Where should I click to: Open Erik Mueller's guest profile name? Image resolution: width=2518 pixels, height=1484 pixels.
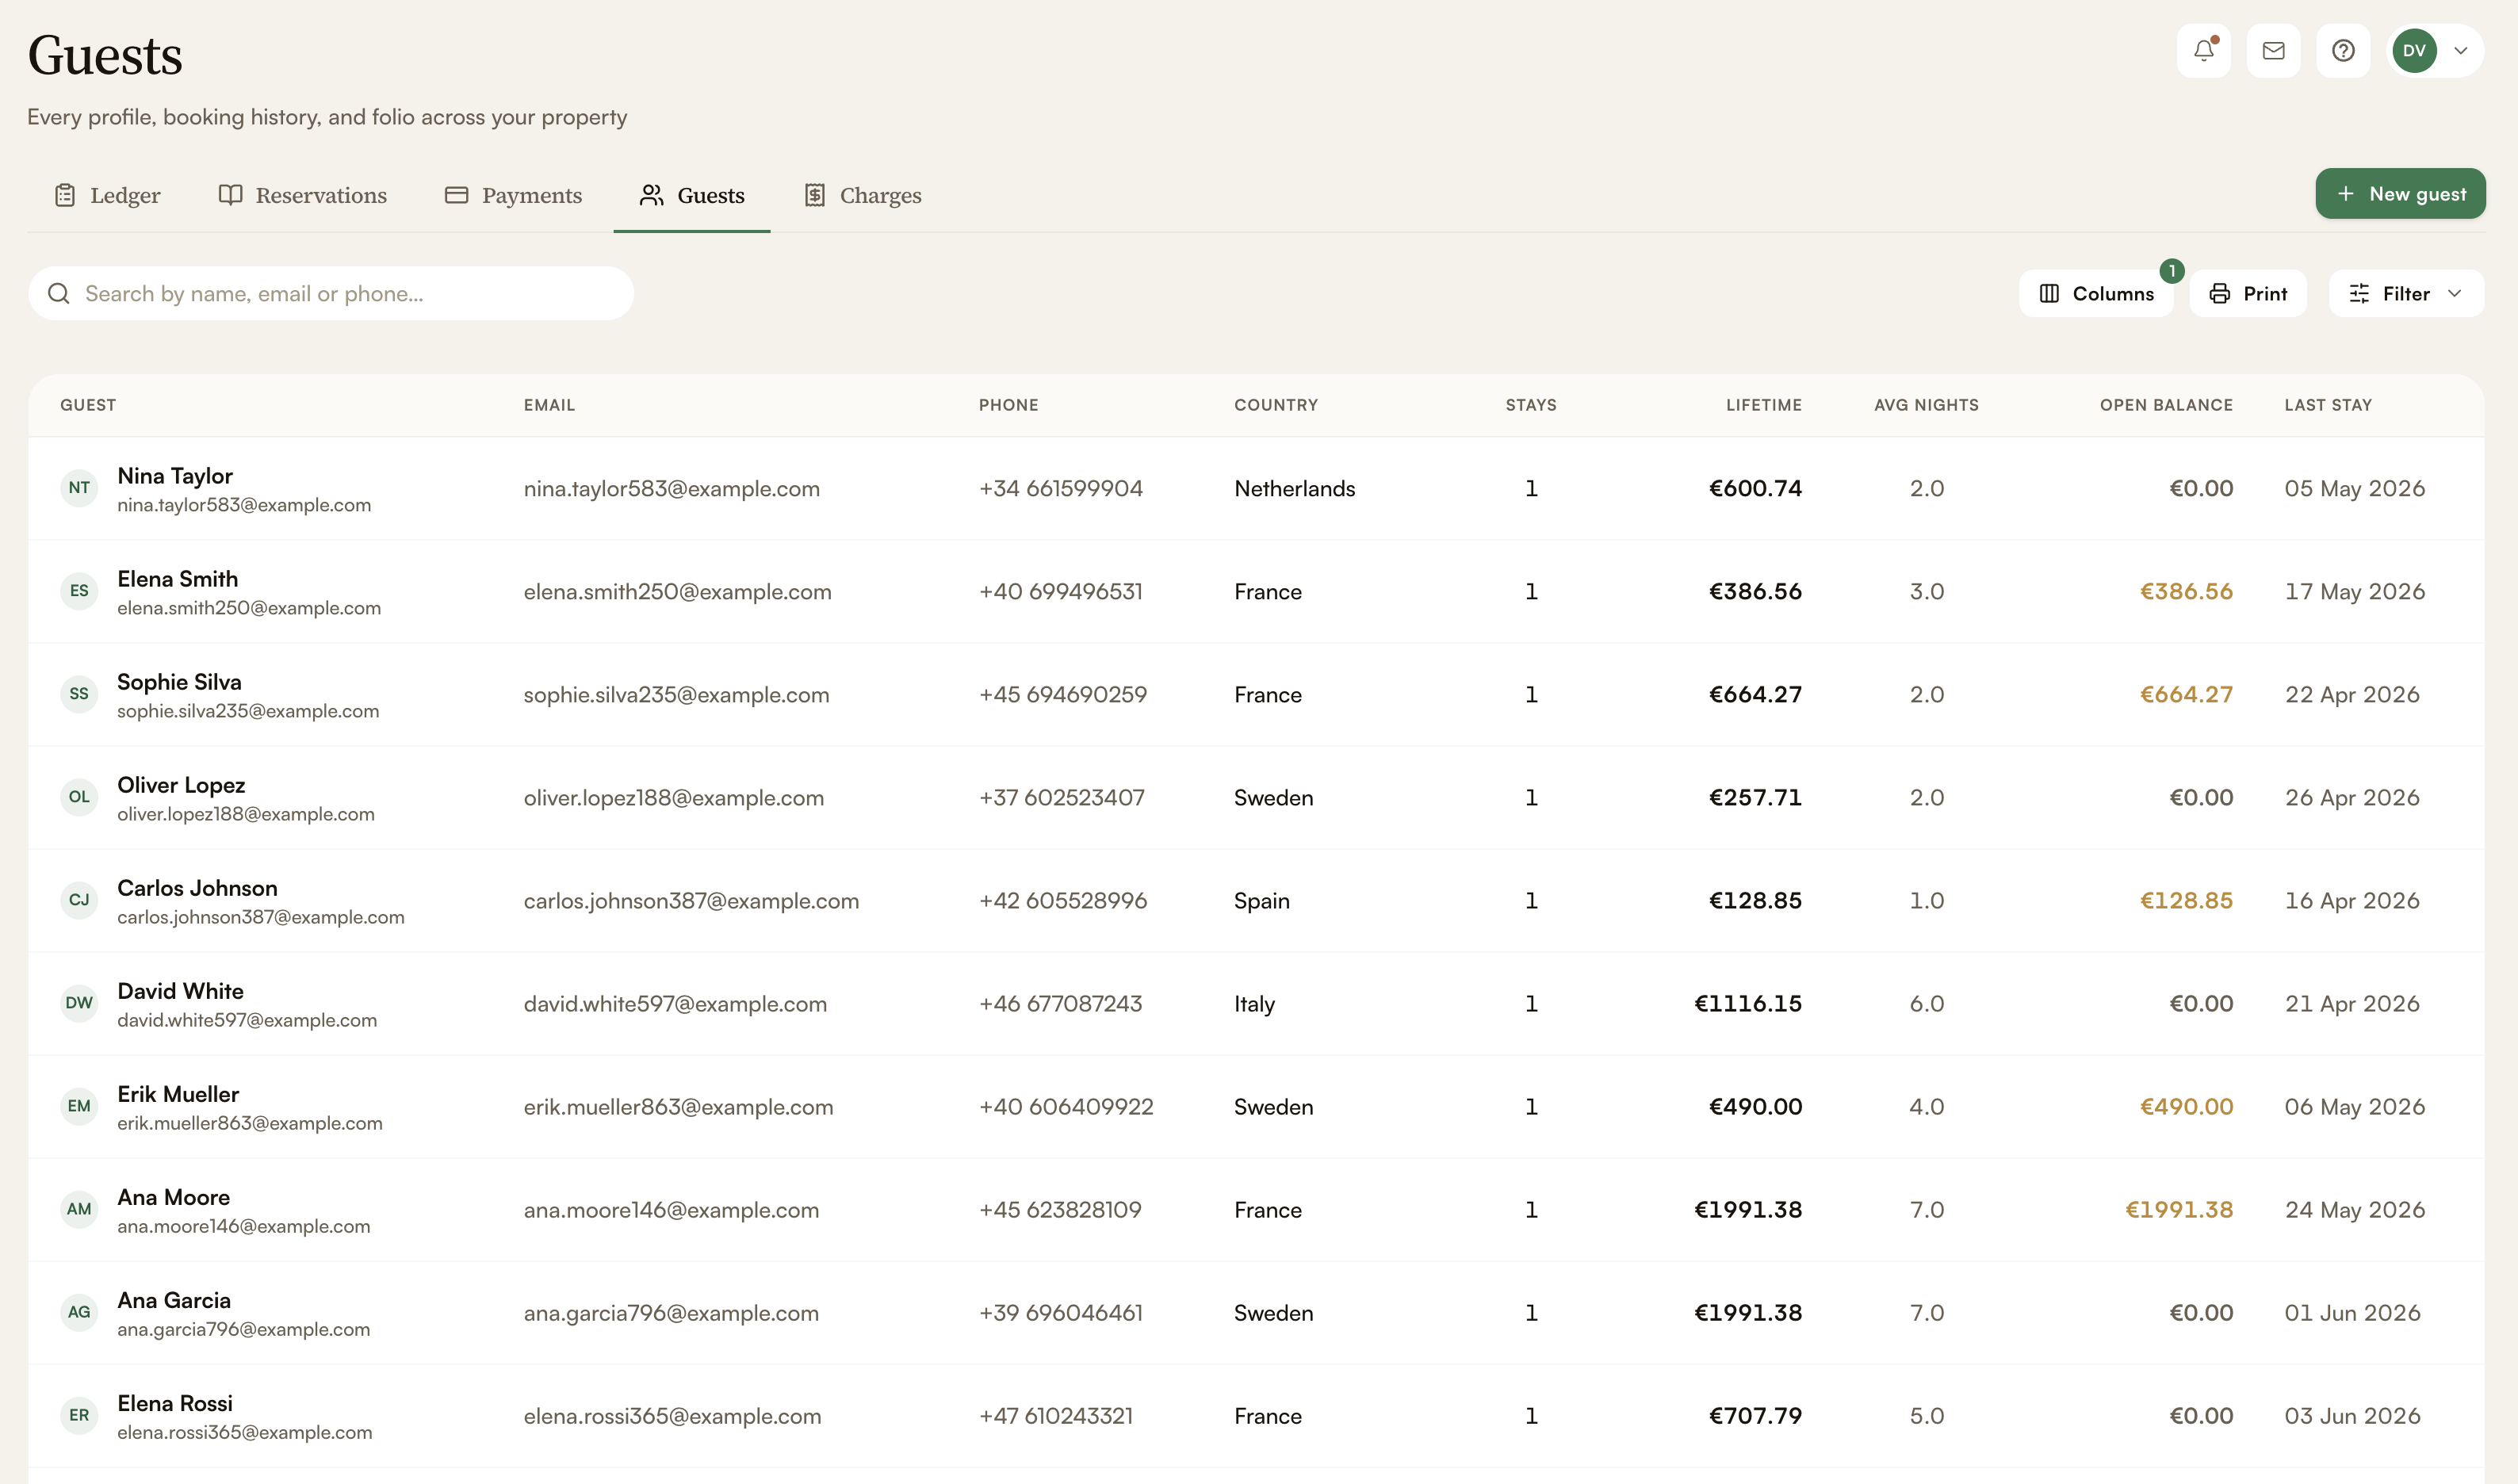tap(178, 1094)
